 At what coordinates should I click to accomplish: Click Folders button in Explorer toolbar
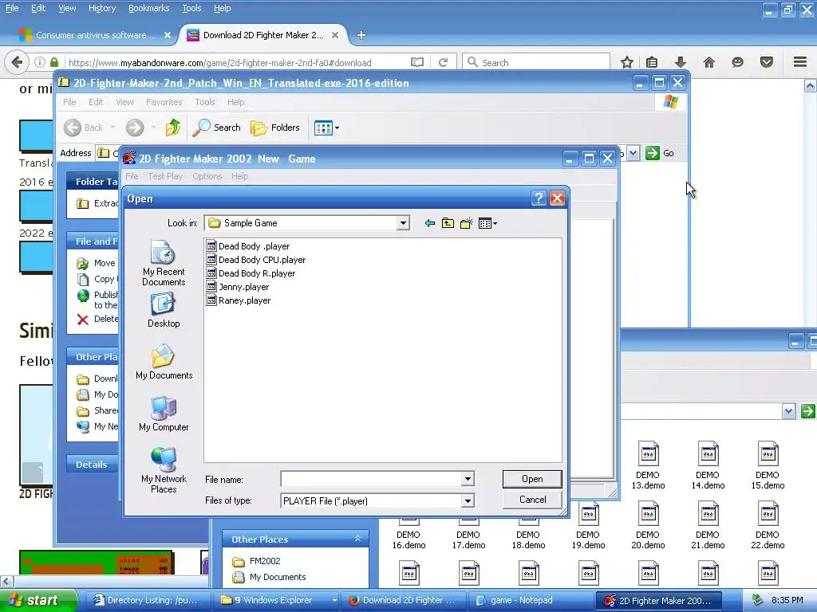pyautogui.click(x=275, y=127)
